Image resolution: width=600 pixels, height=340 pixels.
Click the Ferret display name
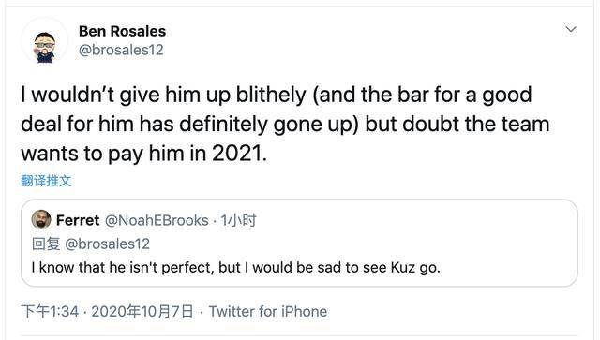coord(78,220)
